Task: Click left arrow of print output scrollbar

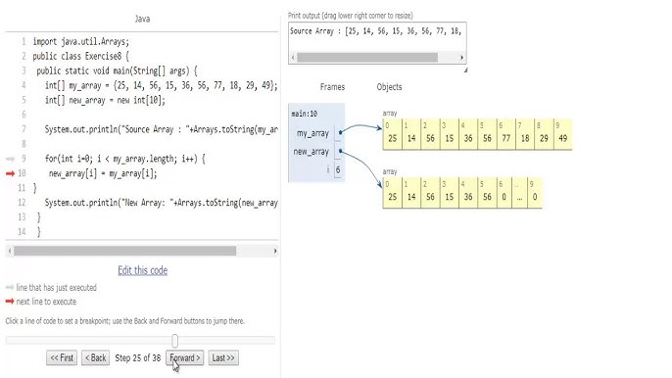Action: point(293,58)
